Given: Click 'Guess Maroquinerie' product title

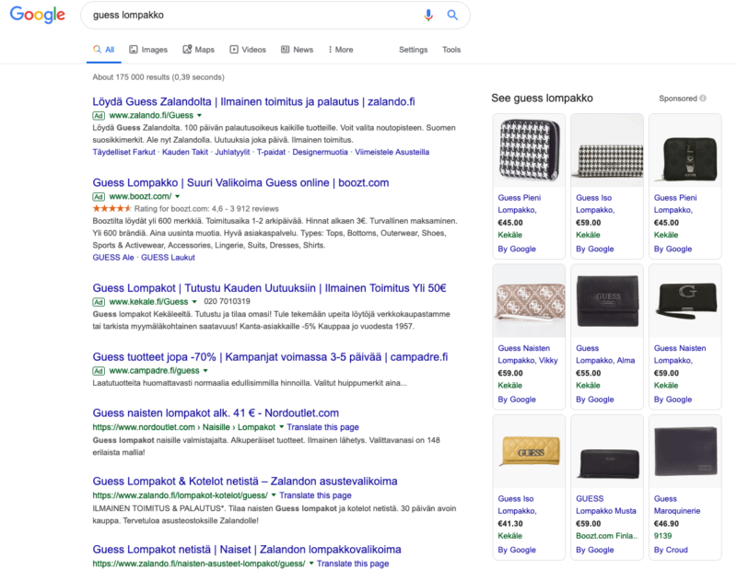Looking at the screenshot, I should (677, 505).
